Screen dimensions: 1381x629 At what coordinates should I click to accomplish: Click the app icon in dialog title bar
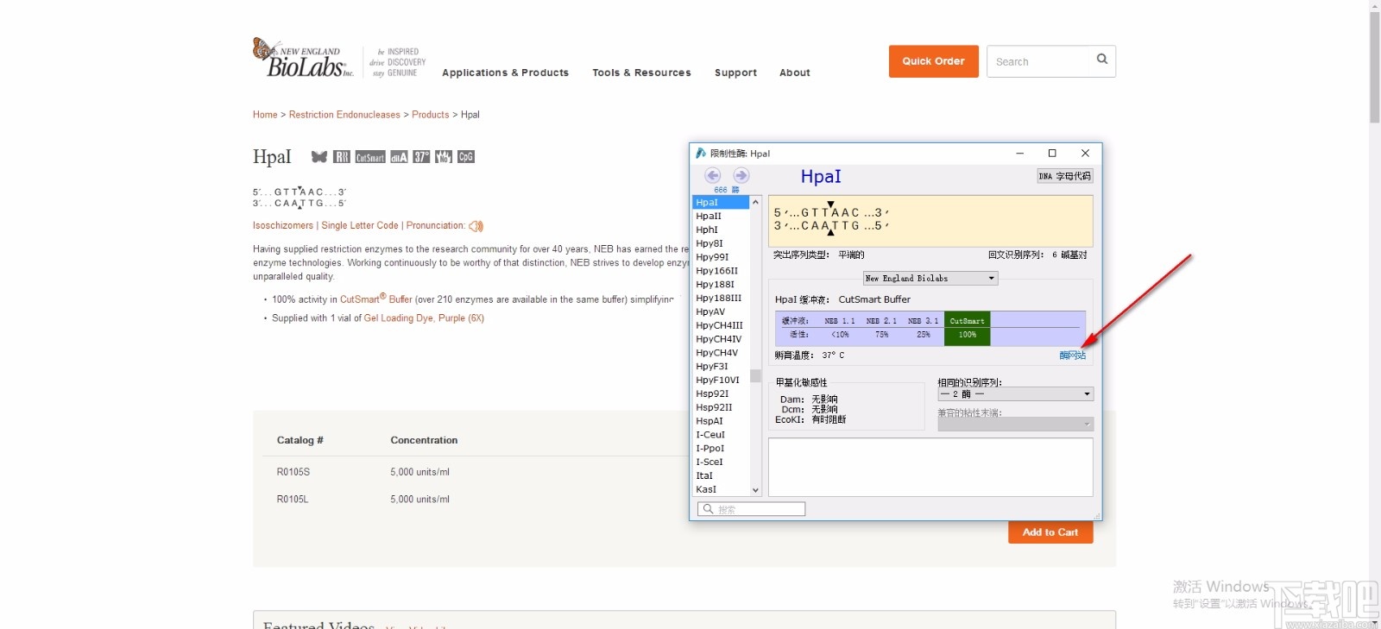701,153
